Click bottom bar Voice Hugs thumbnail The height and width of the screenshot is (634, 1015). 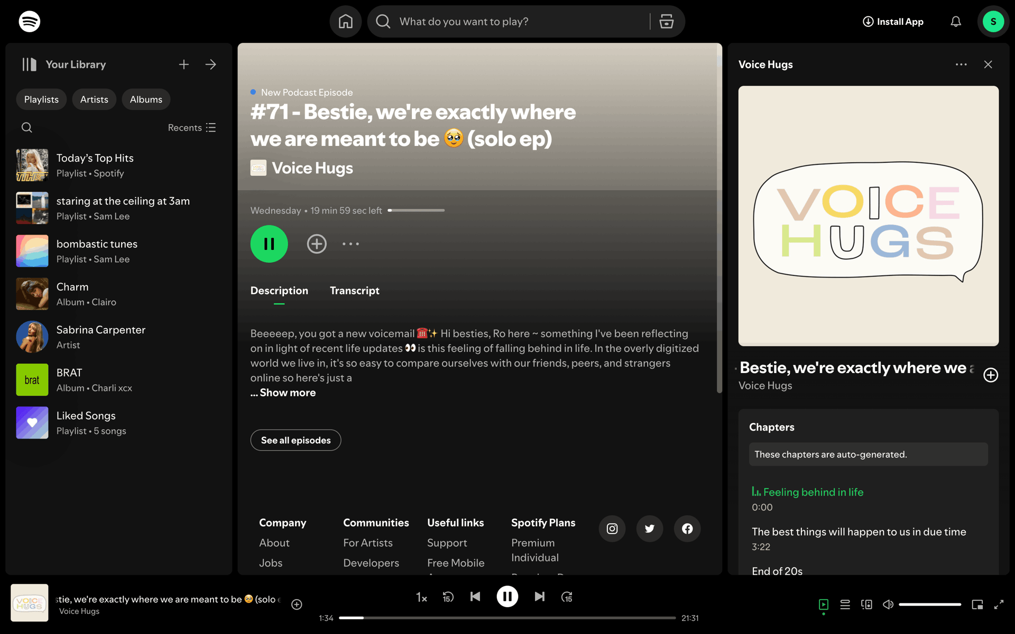point(30,603)
